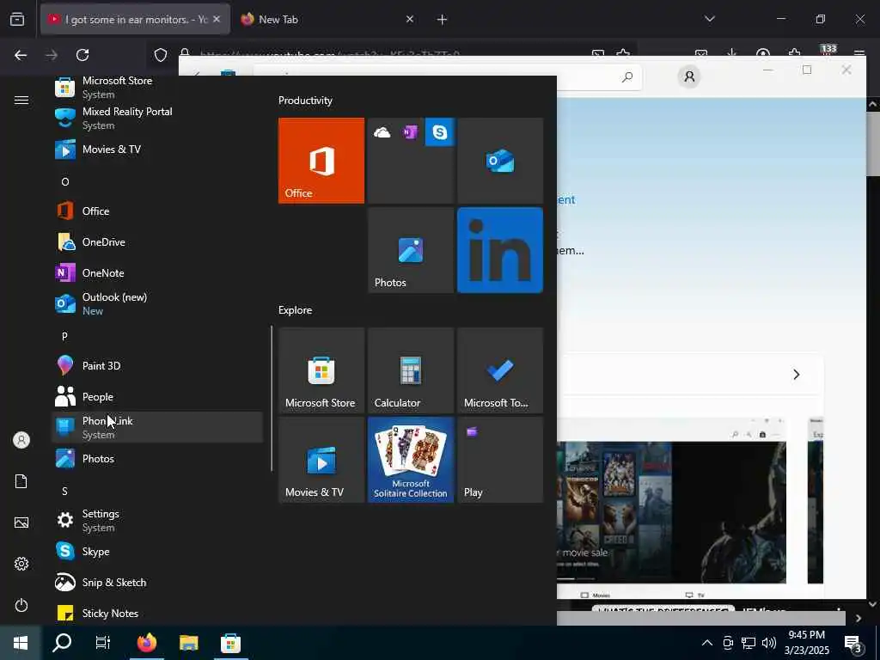Open Phone Link app

157,427
